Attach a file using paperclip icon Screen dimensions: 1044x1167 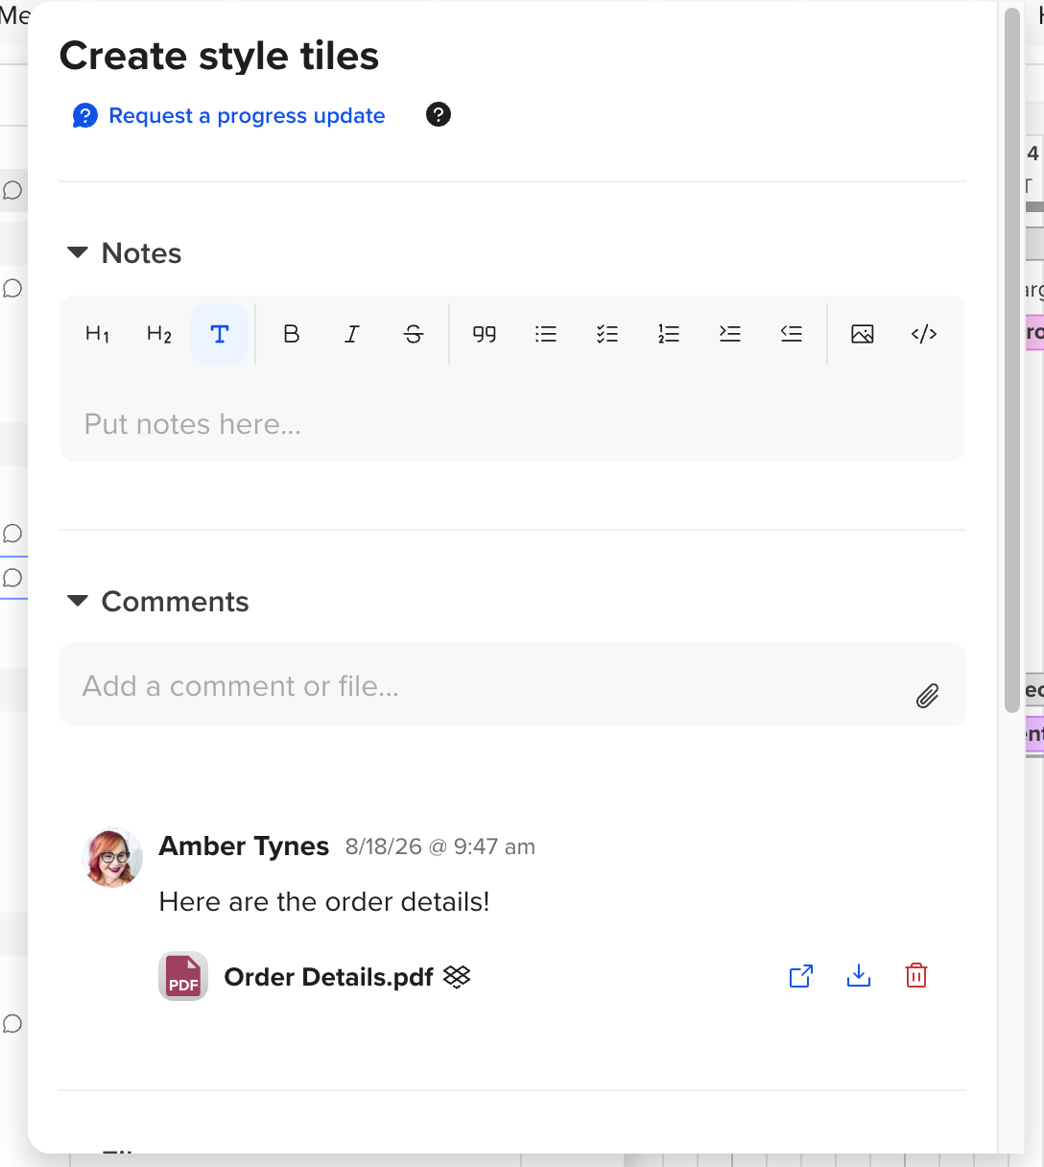(927, 696)
